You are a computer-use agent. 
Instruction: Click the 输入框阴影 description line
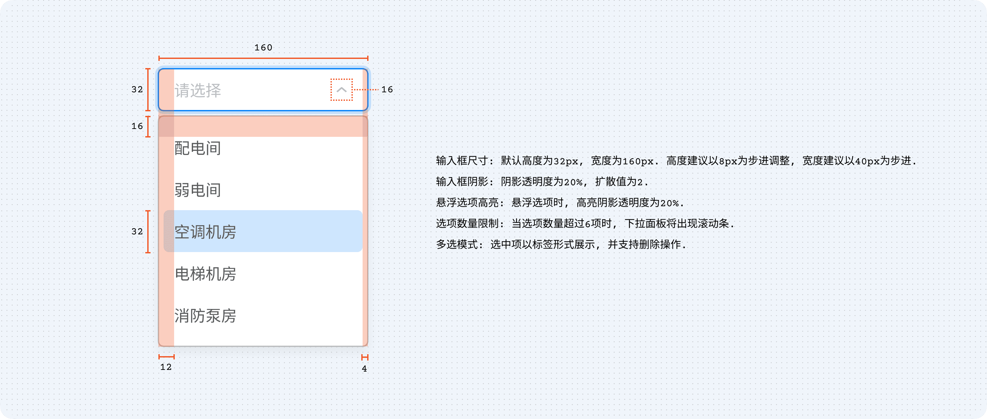pyautogui.click(x=542, y=181)
